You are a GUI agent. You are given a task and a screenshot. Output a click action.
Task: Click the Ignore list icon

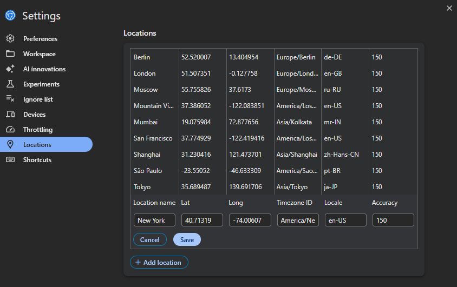pyautogui.click(x=10, y=99)
